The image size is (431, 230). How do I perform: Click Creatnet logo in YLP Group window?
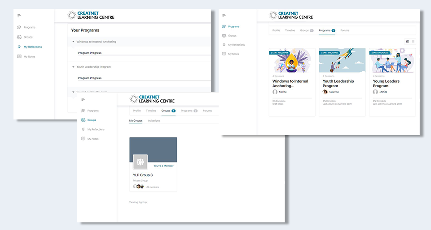click(x=152, y=99)
